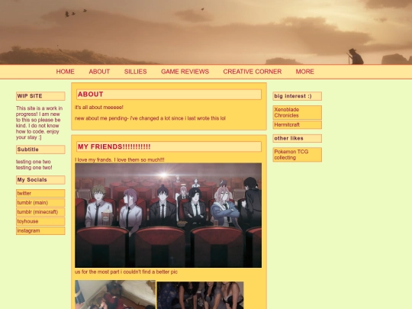This screenshot has height=309, width=412.
Task: Click the sunset header banner image
Action: pos(206,32)
